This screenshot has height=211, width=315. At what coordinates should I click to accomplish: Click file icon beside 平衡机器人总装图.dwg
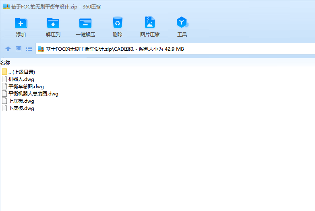[4, 93]
